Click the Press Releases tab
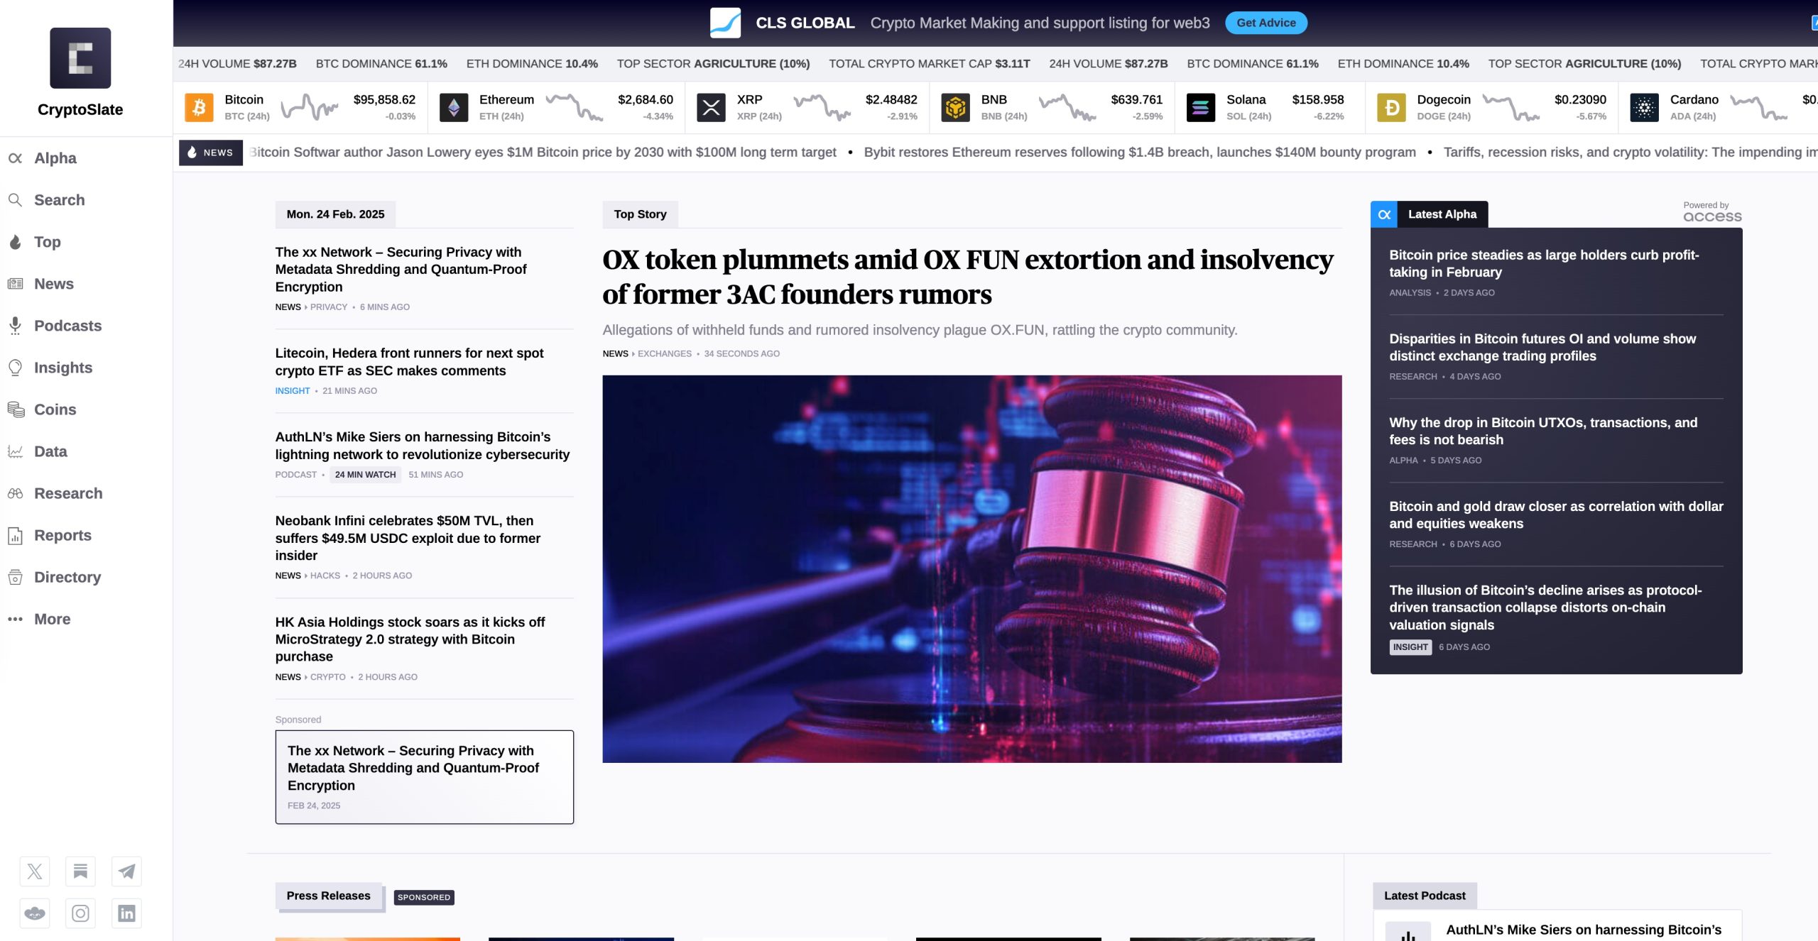Viewport: 1818px width, 941px height. (328, 896)
